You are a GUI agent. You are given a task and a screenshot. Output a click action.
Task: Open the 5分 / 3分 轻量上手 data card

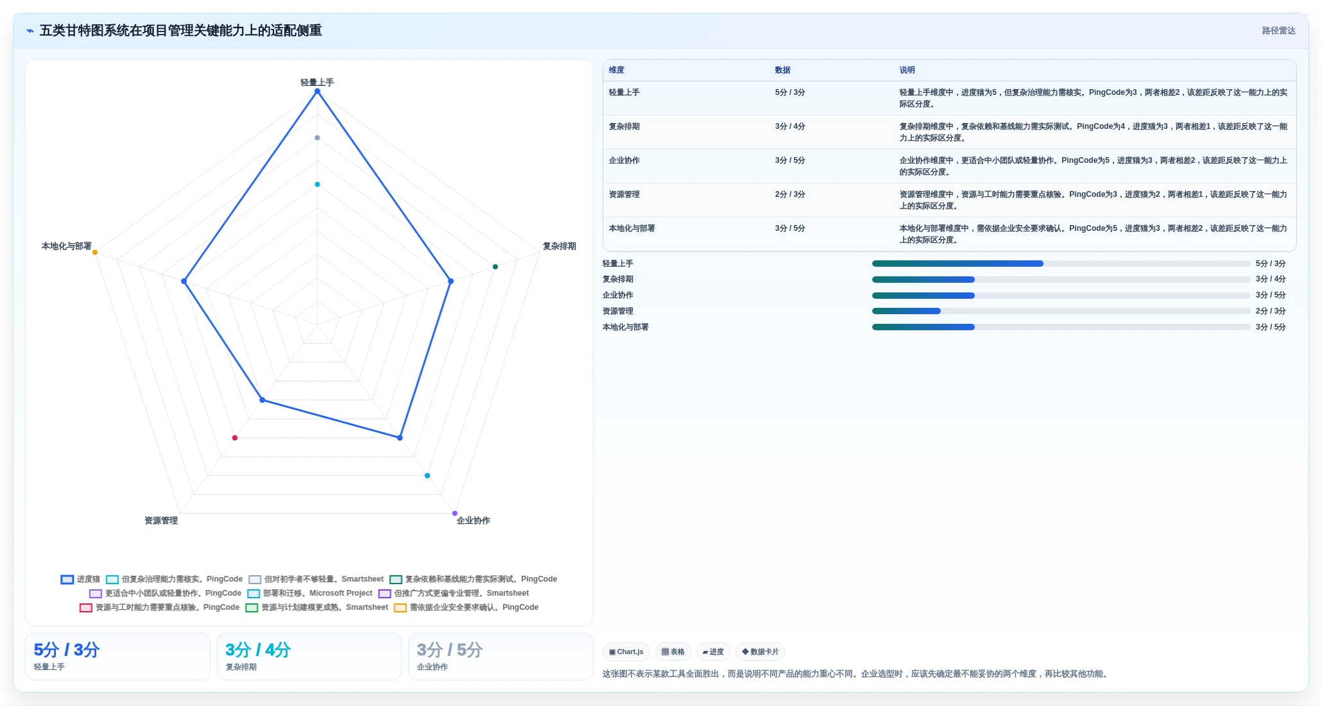pyautogui.click(x=117, y=657)
